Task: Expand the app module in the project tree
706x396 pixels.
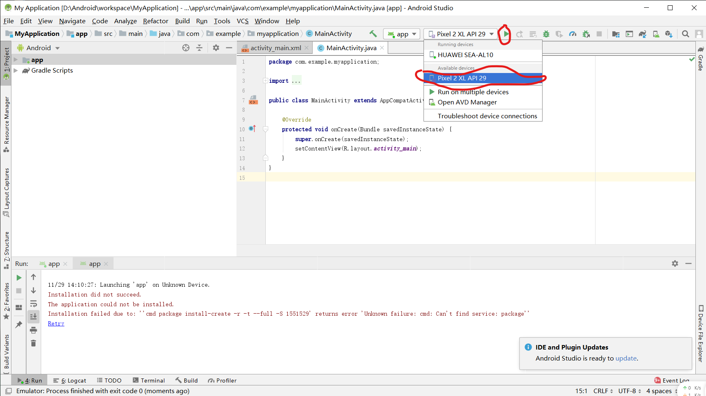Action: pyautogui.click(x=16, y=60)
